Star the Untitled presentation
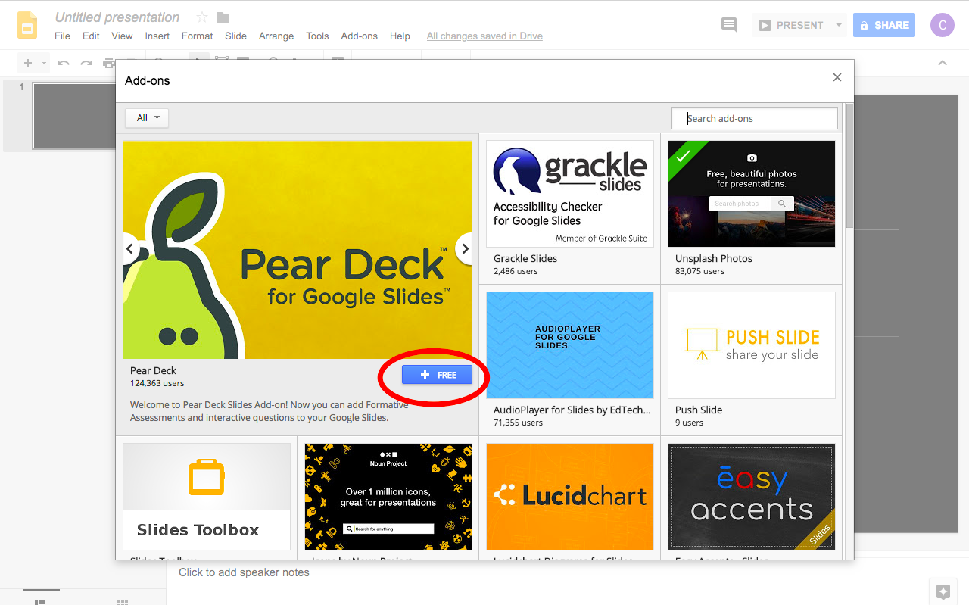Image resolution: width=969 pixels, height=605 pixels. coord(202,17)
